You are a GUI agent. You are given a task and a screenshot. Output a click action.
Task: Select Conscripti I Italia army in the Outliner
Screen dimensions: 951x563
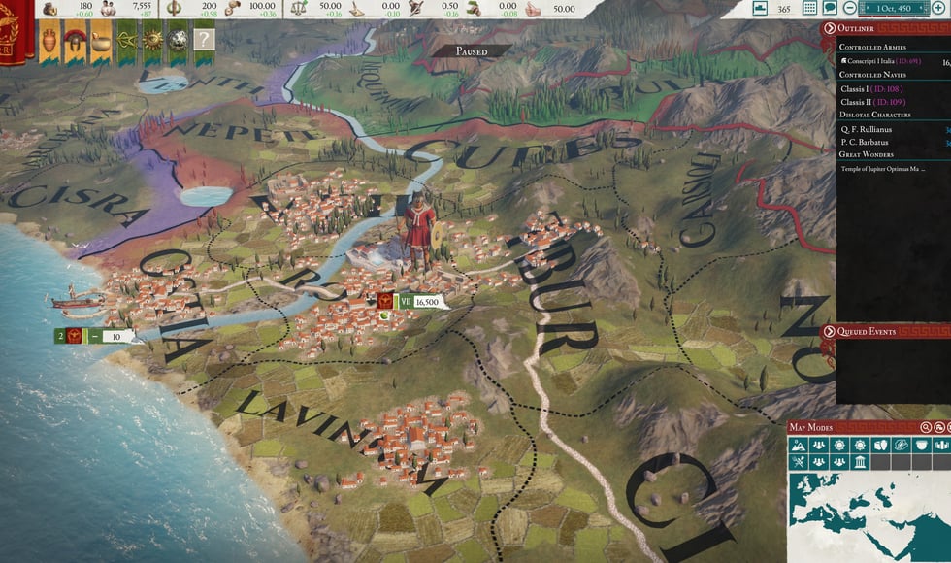[884, 61]
